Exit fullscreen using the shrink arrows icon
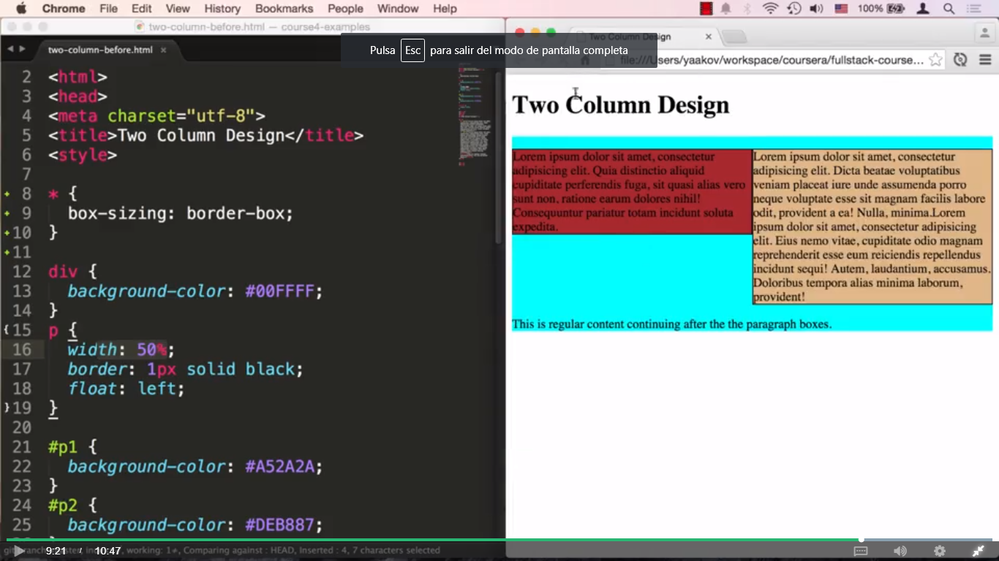 978,550
